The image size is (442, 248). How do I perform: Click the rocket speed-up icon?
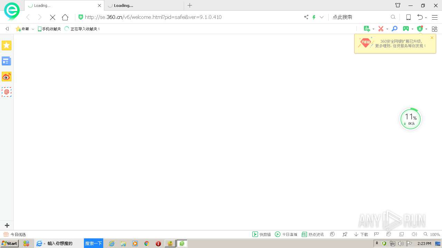345,234
